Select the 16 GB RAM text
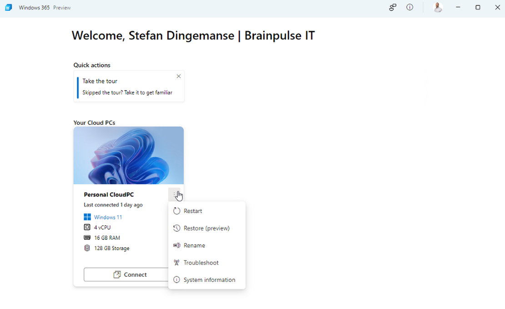505x309 pixels. click(107, 238)
